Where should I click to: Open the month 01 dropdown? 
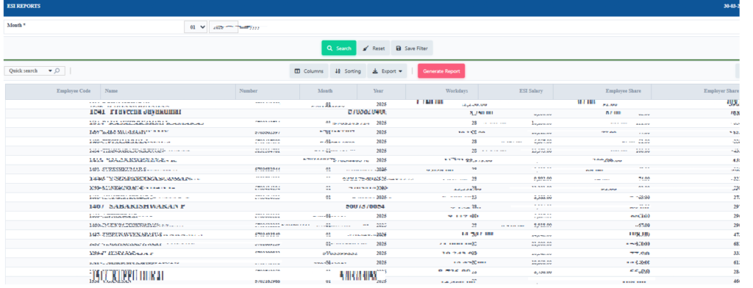pyautogui.click(x=196, y=27)
